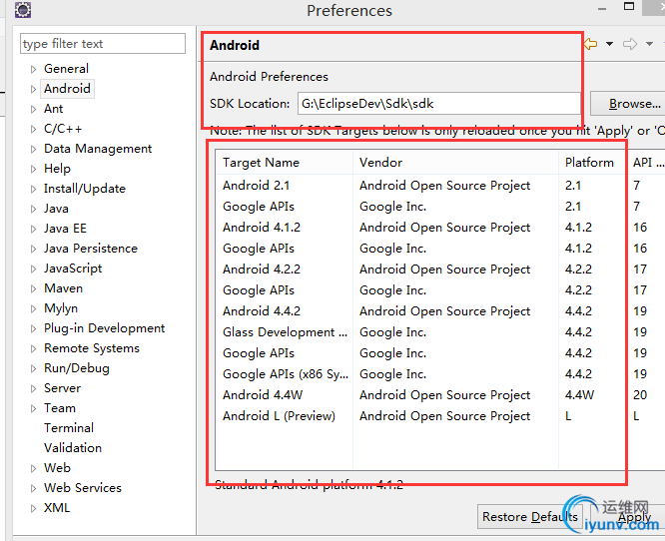
Task: Click the back navigation arrow icon
Action: click(590, 44)
